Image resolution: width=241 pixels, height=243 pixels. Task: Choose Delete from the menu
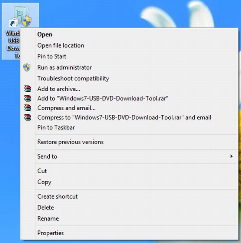tap(129, 208)
